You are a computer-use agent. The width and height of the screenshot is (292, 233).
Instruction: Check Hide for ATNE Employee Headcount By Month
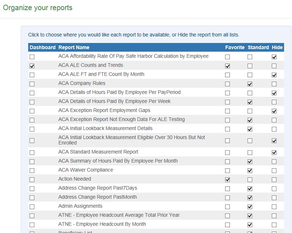pyautogui.click(x=274, y=225)
